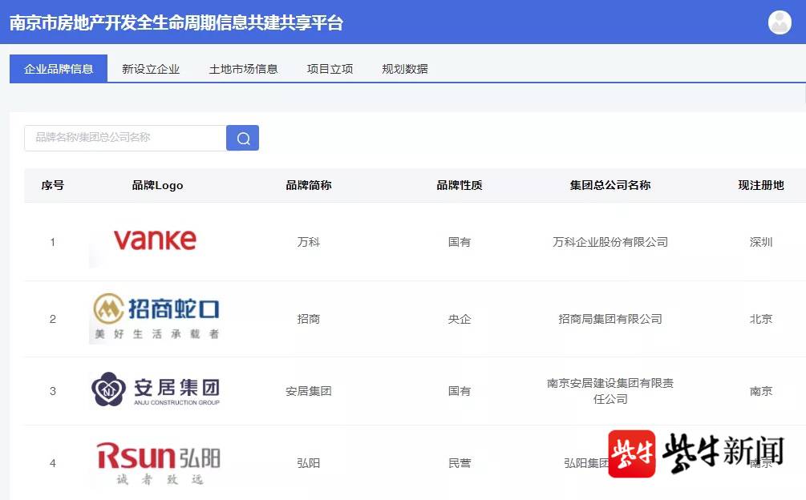Click the 品牌简称 column header
The image size is (806, 500).
(x=309, y=185)
